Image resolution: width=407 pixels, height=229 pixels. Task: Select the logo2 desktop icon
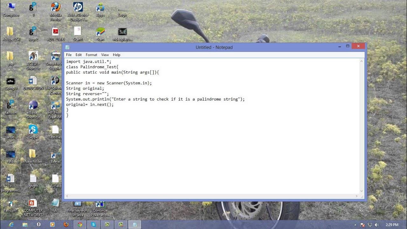point(33,34)
